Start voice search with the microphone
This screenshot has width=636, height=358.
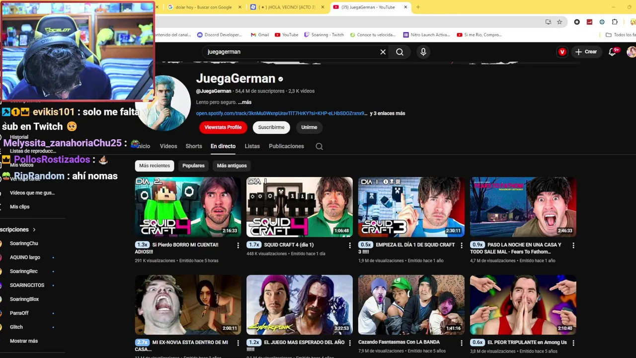(x=423, y=52)
